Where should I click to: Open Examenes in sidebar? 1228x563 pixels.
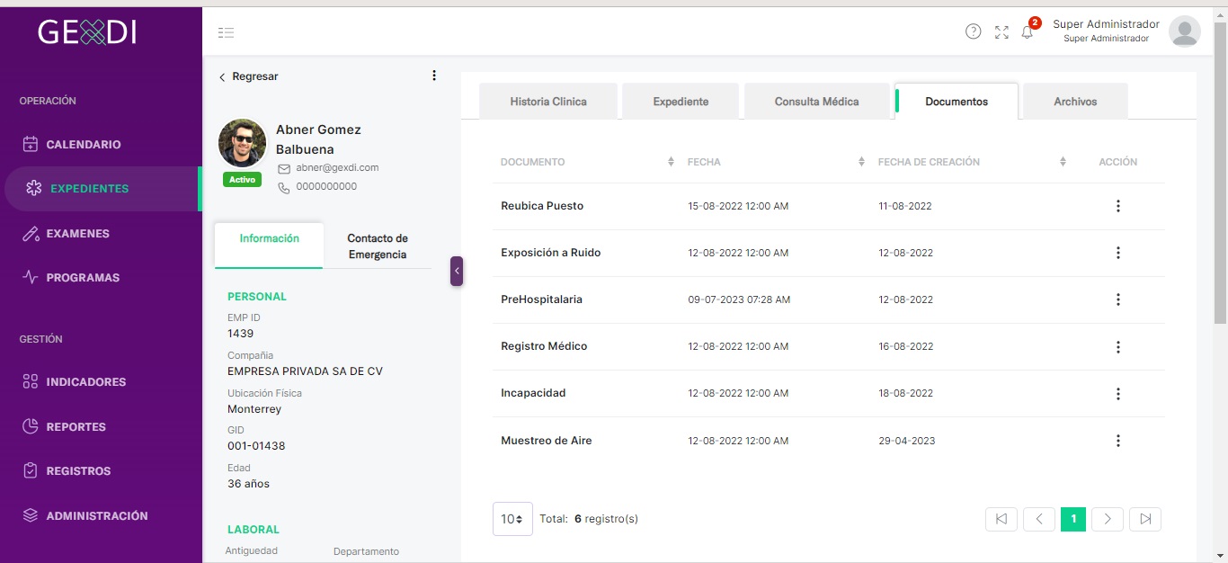78,234
